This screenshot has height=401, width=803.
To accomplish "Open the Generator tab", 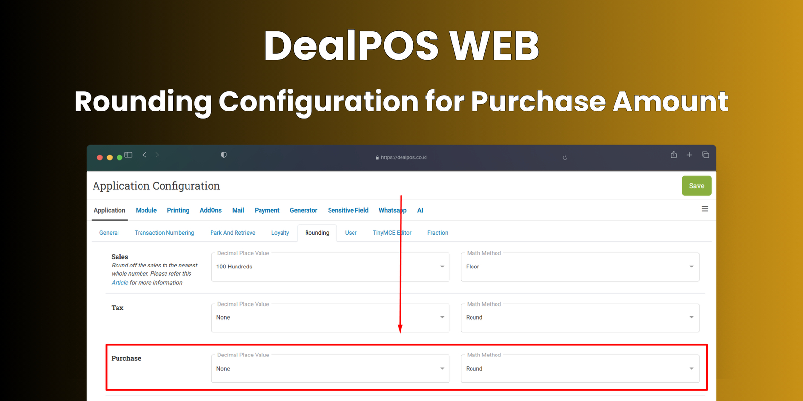I will pos(304,210).
